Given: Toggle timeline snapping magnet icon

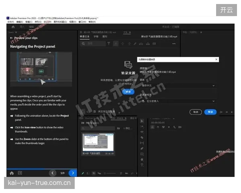Looking at the screenshot, I should click(x=158, y=127).
